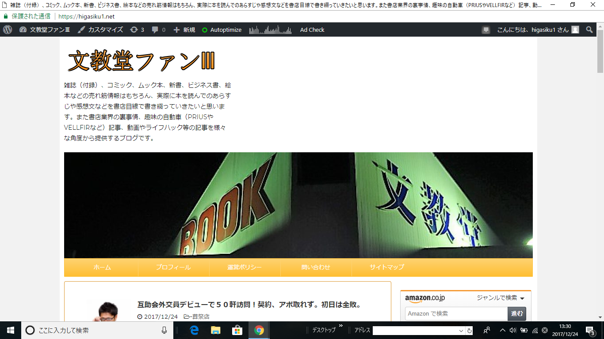The height and width of the screenshot is (339, 604).
Task: Open the notifications icon in admin bar
Action: tap(486, 30)
